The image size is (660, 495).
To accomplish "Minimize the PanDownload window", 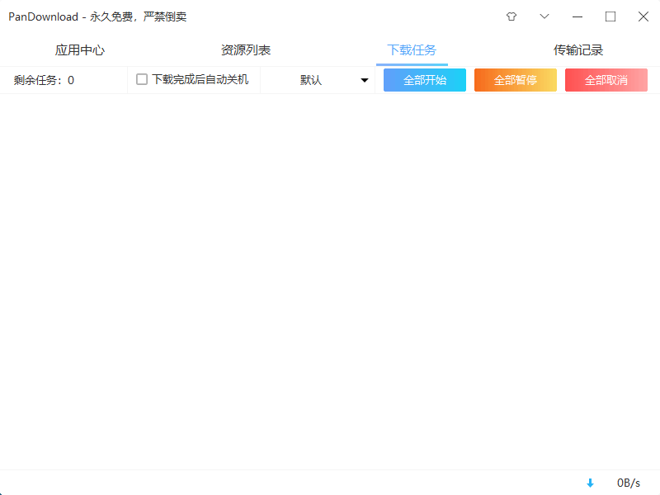I will coord(577,16).
